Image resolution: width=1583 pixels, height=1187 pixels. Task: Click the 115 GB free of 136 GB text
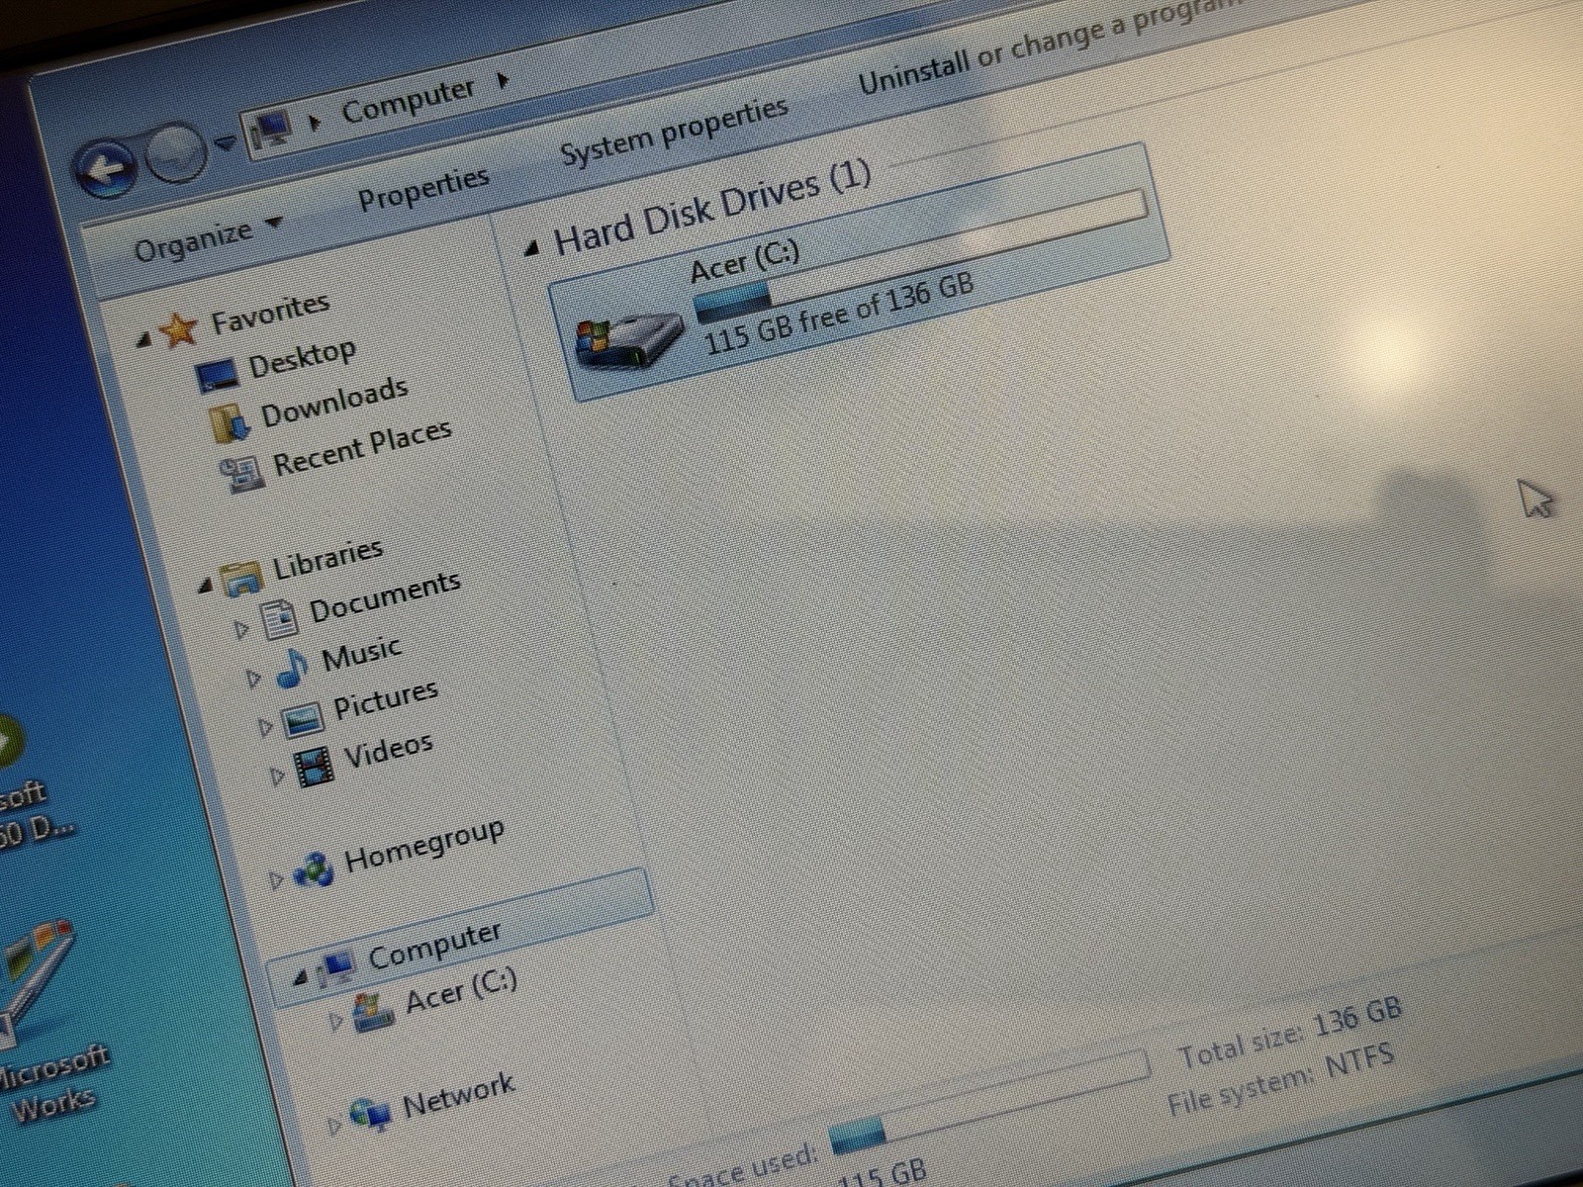pyautogui.click(x=840, y=313)
